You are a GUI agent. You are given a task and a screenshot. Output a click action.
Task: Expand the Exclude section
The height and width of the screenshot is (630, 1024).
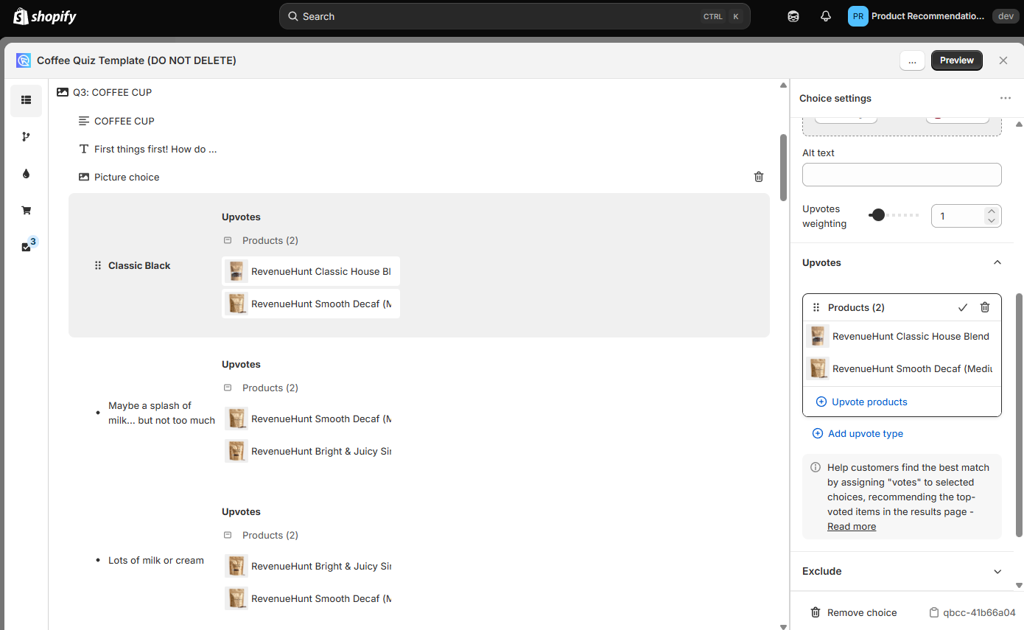coord(997,571)
